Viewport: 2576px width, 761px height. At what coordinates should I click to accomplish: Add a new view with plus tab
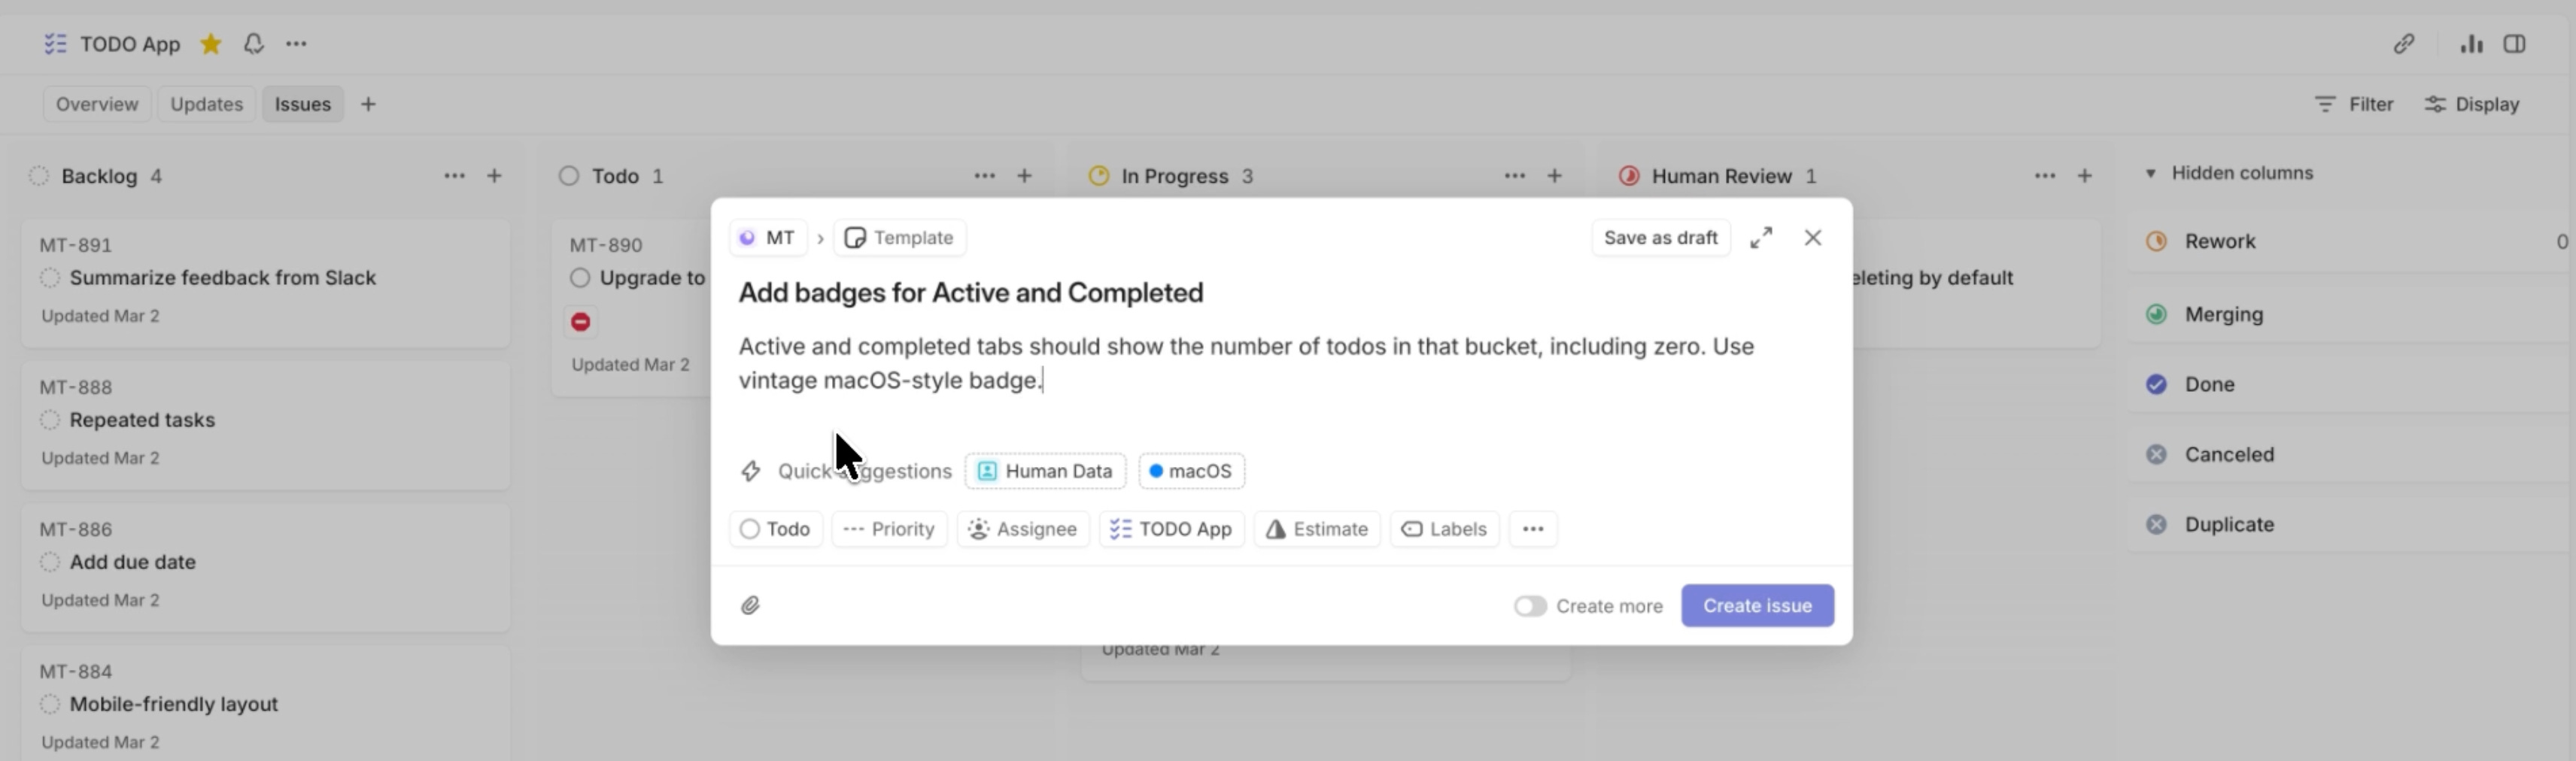(x=368, y=104)
